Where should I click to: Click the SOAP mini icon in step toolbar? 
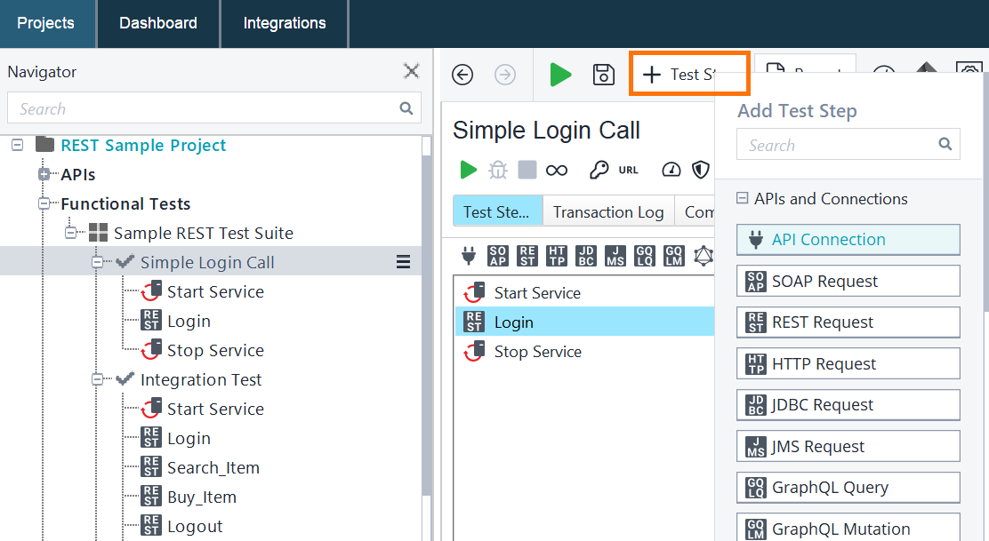click(x=498, y=256)
